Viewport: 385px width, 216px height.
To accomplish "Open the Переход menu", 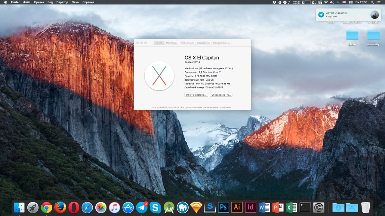I will [x=62, y=2].
